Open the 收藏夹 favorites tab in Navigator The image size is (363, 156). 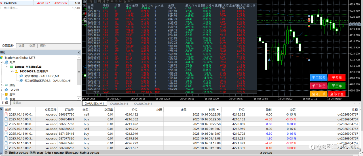point(17,103)
